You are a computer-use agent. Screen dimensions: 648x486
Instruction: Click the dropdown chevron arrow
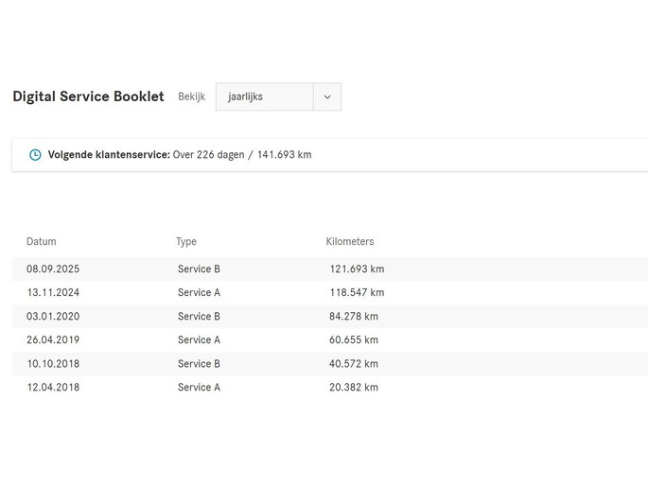click(x=327, y=96)
